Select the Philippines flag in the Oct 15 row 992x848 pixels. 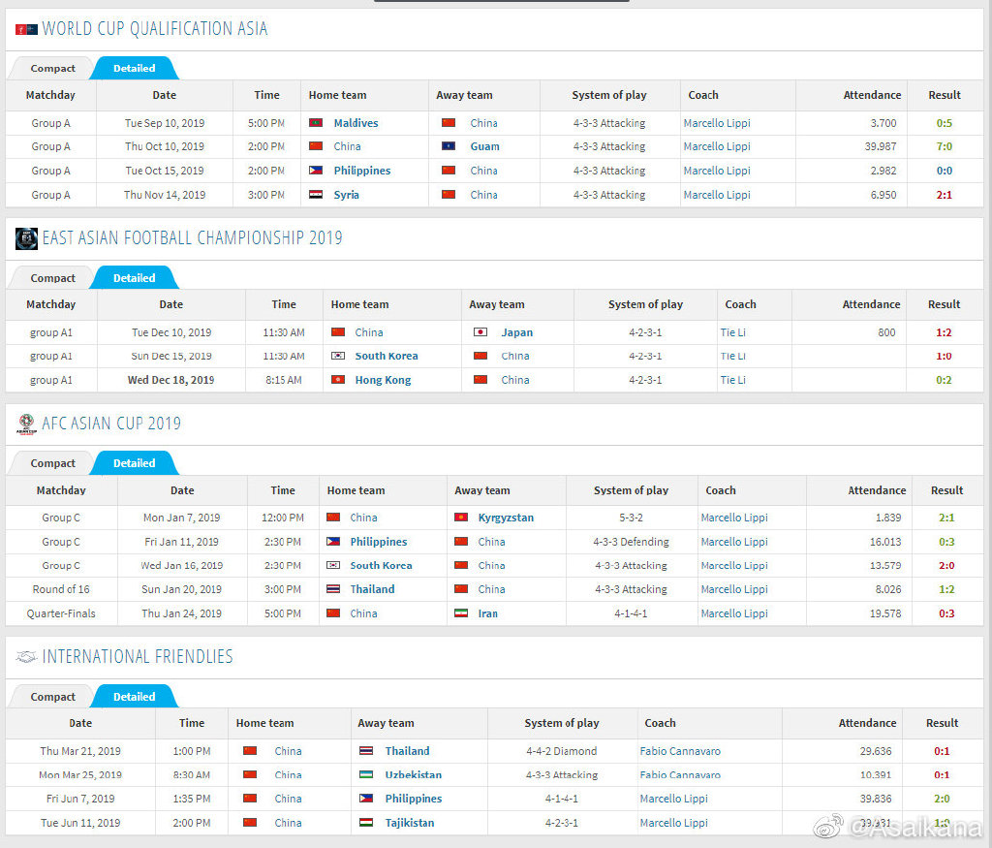pos(316,170)
